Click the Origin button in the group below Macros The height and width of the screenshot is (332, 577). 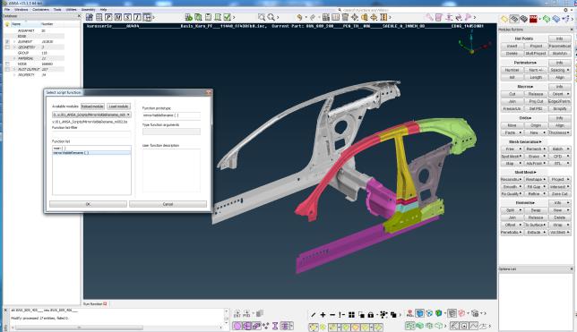[536, 125]
